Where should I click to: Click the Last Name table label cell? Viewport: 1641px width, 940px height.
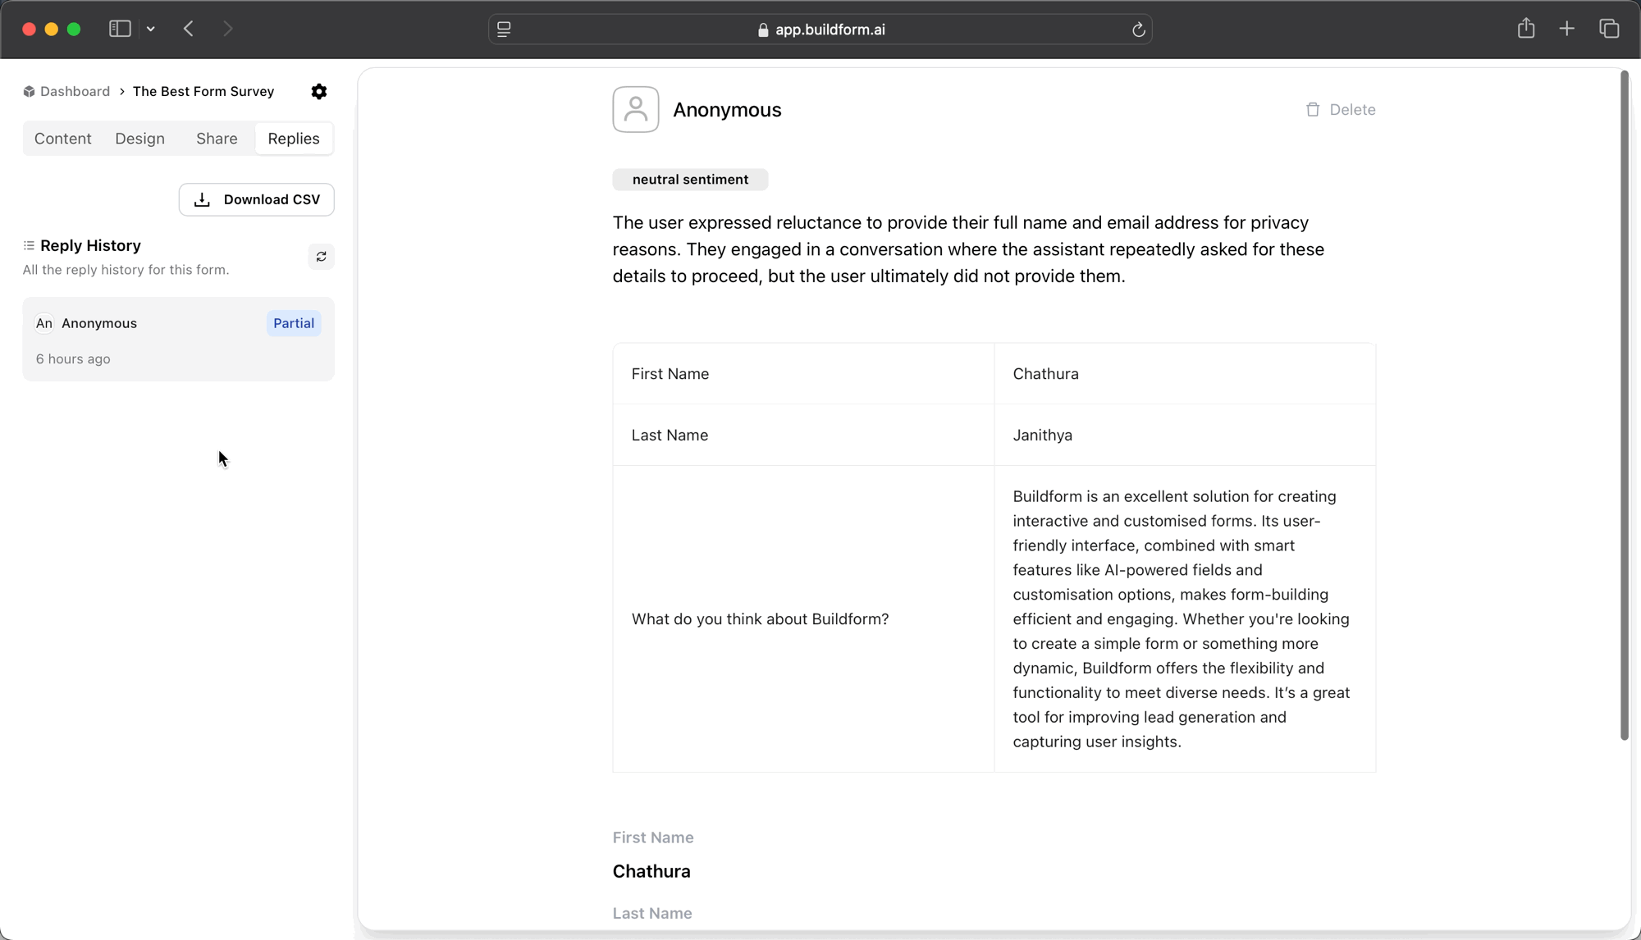point(803,435)
